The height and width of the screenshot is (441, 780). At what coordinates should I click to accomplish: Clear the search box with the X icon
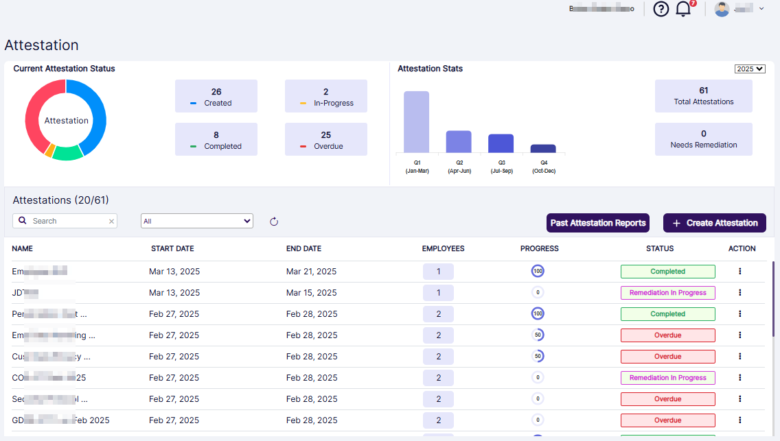point(111,221)
